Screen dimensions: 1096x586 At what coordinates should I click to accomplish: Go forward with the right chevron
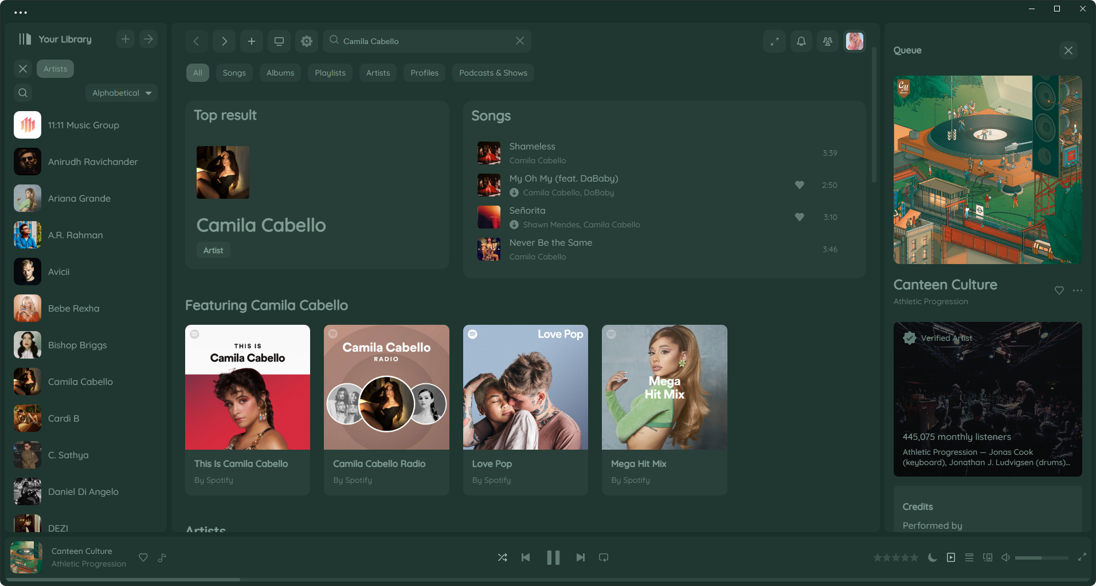[x=224, y=41]
